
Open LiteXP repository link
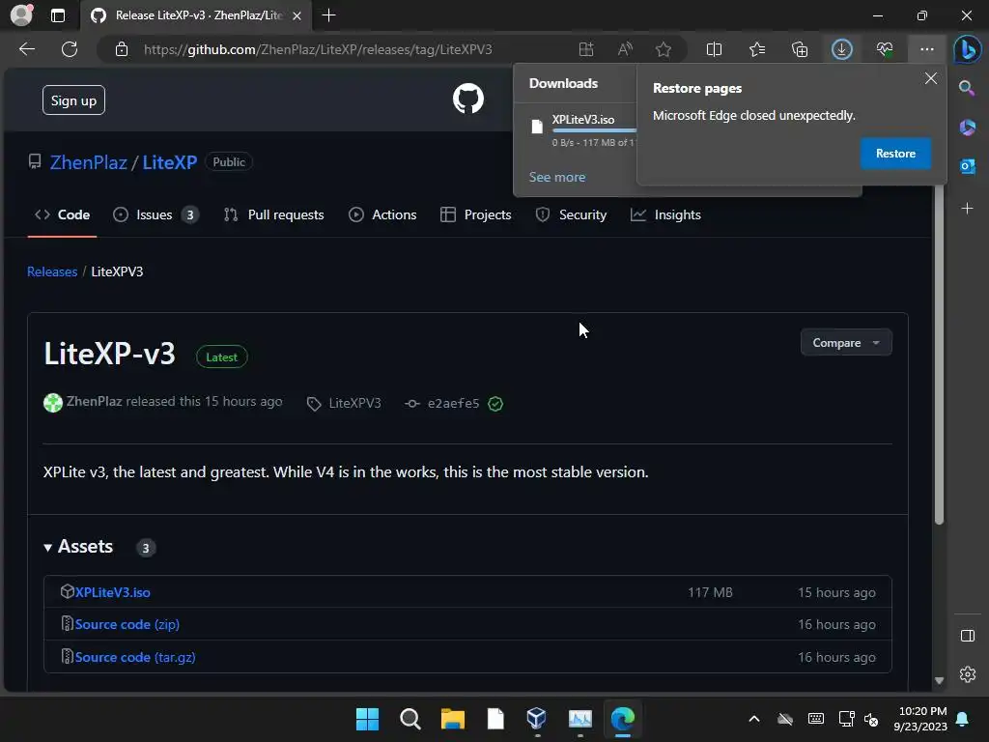point(170,162)
